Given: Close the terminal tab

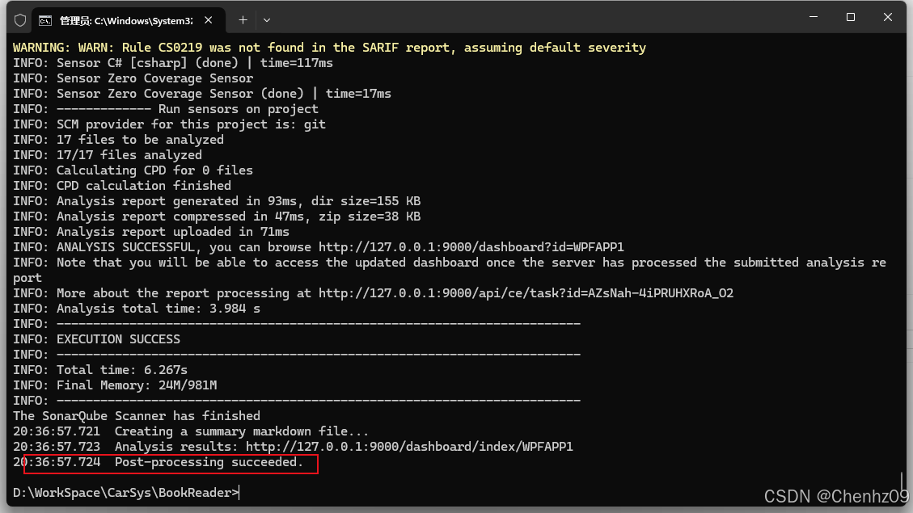Looking at the screenshot, I should pyautogui.click(x=208, y=20).
